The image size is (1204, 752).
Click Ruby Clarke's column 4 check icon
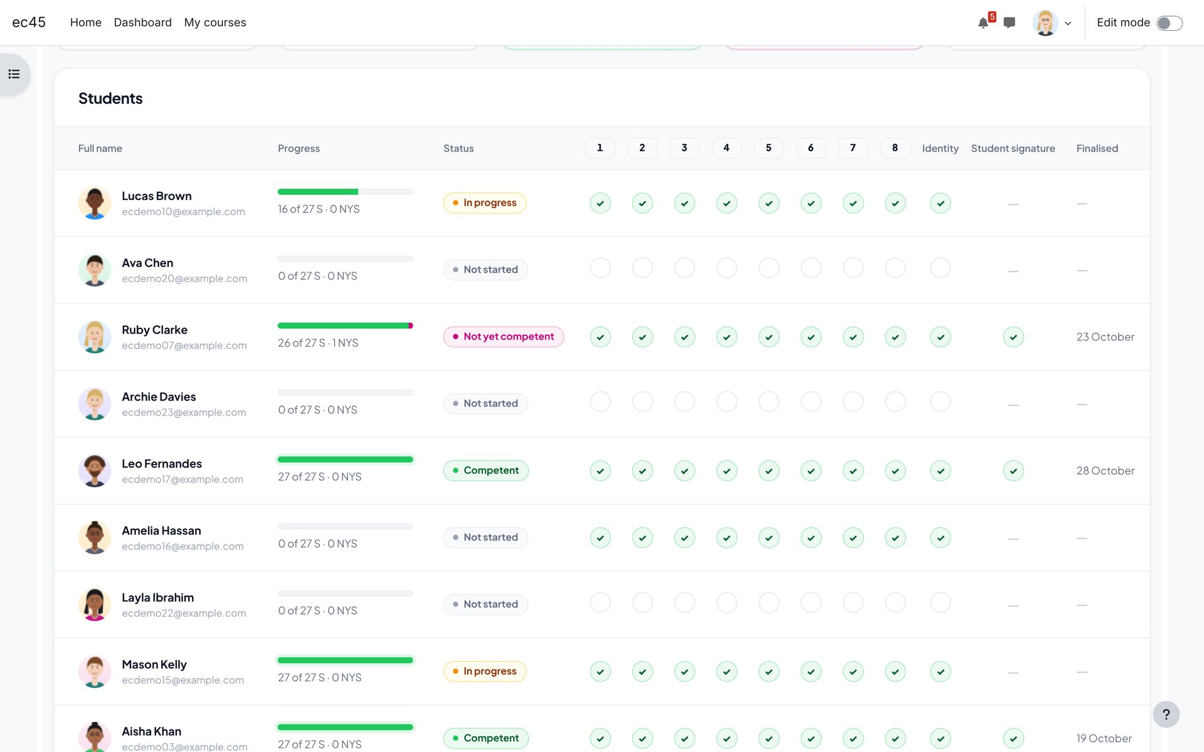[x=726, y=337]
